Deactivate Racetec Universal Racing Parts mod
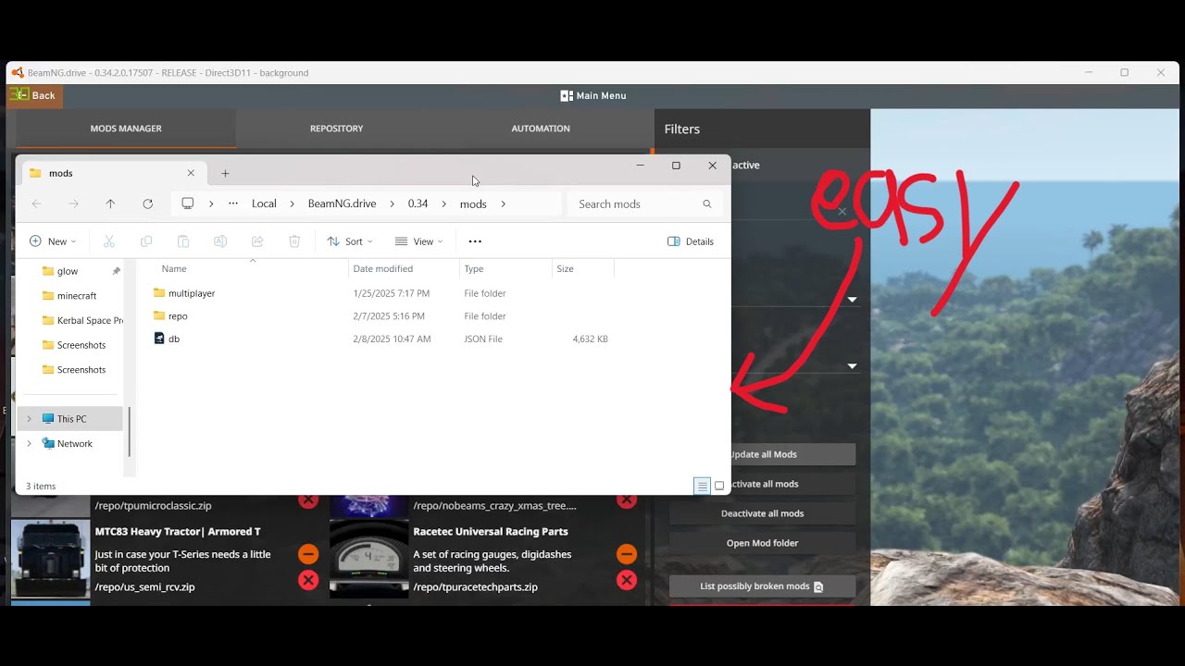Image resolution: width=1185 pixels, height=666 pixels. tap(627, 554)
